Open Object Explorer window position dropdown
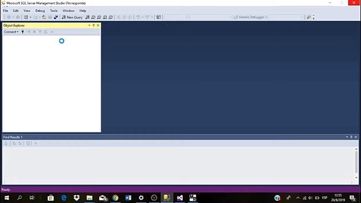 coord(89,25)
